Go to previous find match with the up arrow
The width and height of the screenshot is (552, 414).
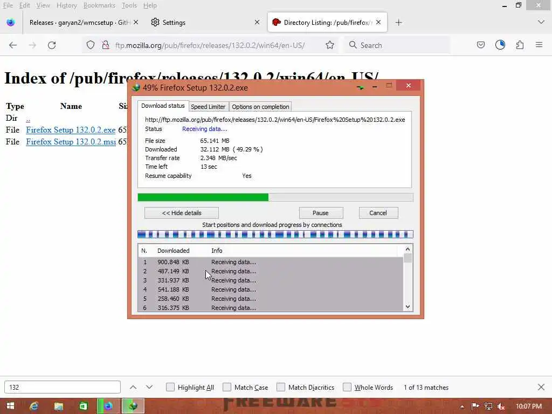point(133,387)
